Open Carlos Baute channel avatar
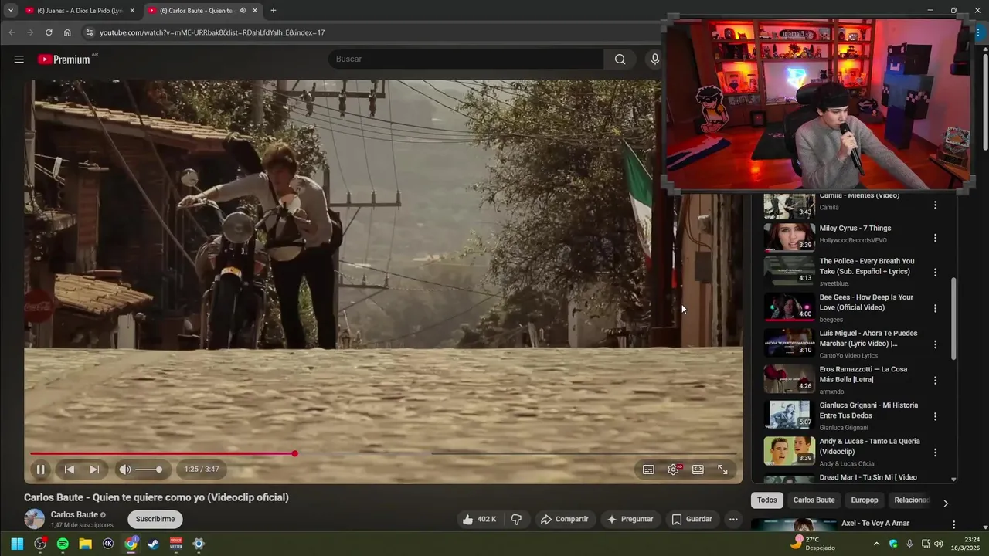Viewport: 989px width, 556px height. pos(34,519)
